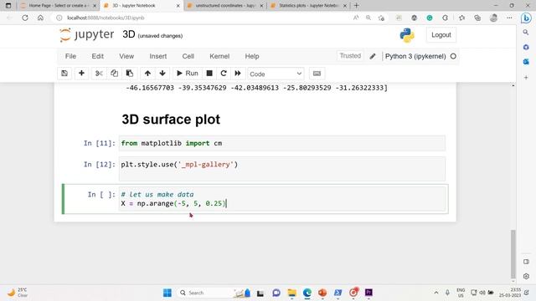Click the Trusted notebook indicator
The width and height of the screenshot is (536, 301).
click(x=350, y=56)
